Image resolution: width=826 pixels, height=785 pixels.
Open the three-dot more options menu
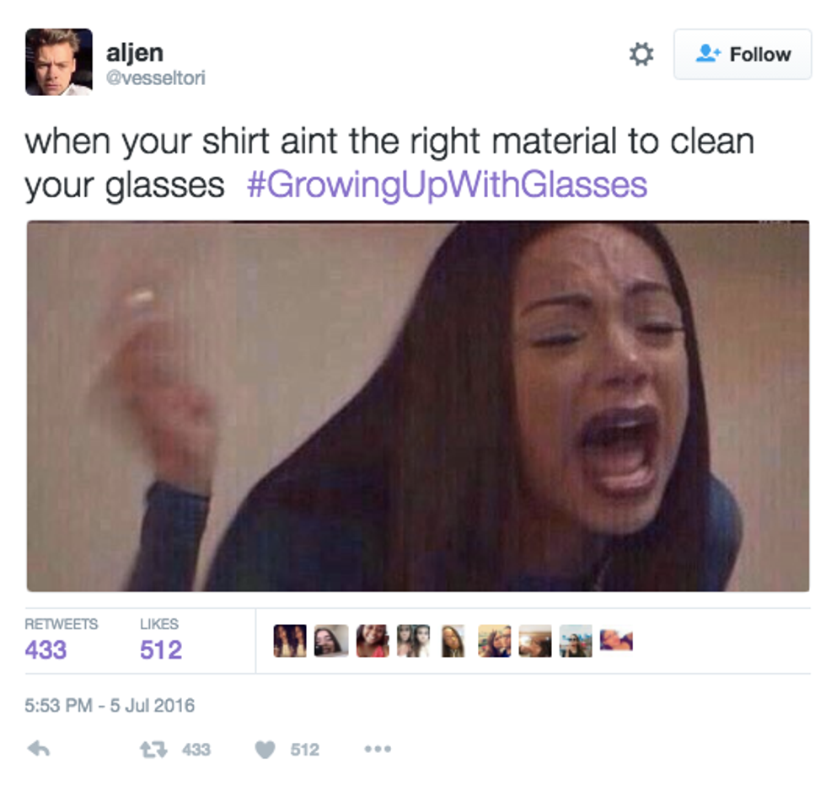(378, 749)
